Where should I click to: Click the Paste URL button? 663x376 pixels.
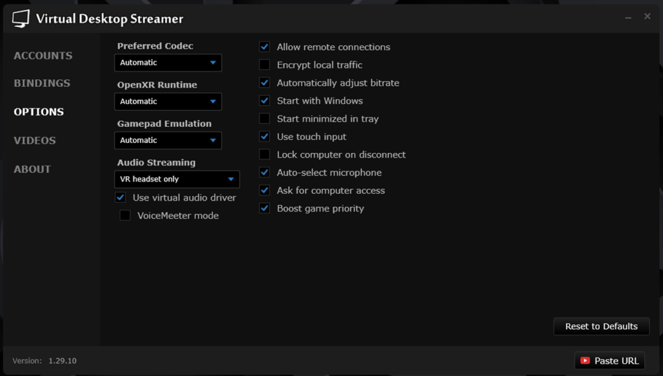(609, 361)
